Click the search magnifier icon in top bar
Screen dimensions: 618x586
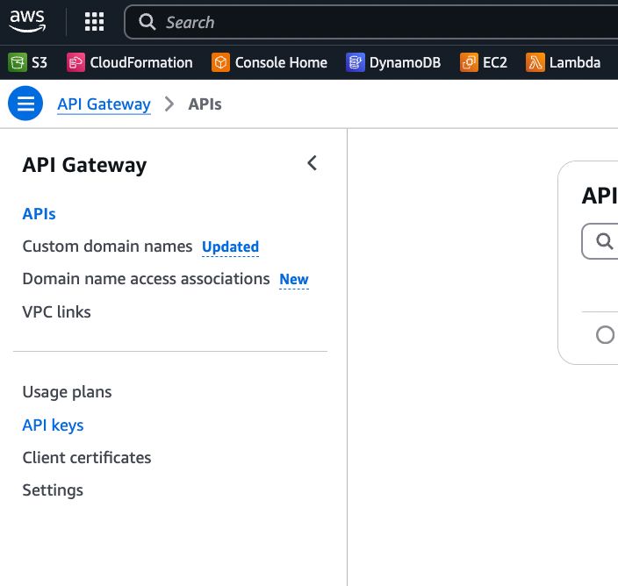pos(147,22)
